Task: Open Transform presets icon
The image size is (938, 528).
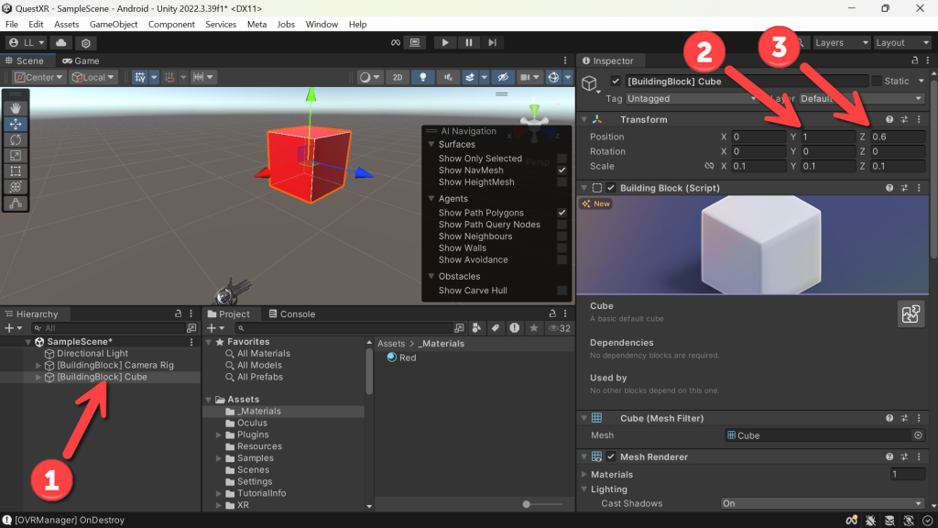Action: pyautogui.click(x=904, y=120)
